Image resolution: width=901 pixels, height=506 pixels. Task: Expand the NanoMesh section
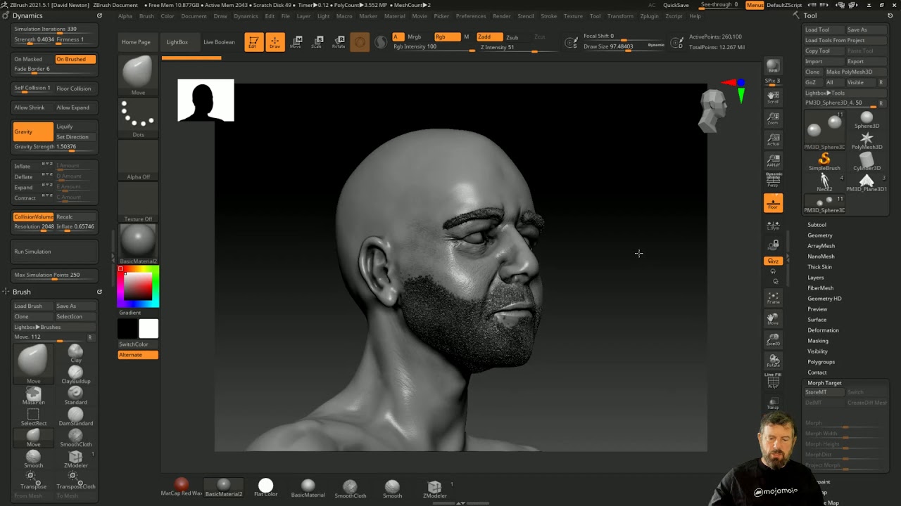[x=821, y=257]
